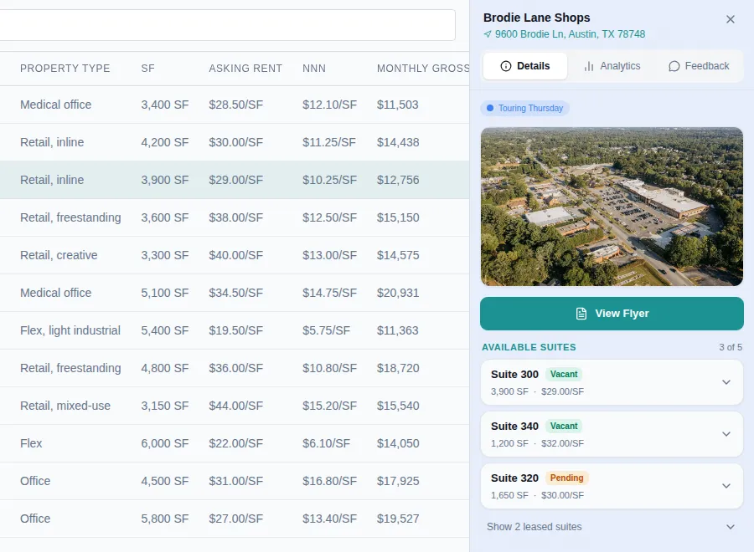Select the Medical office 3,400 SF row
754x552 pixels.
235,105
